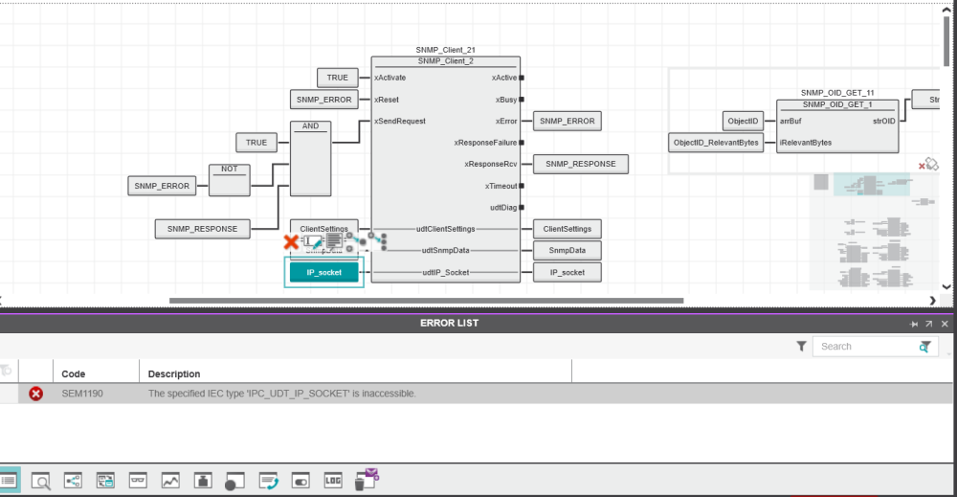Click the highlighted viewport in overview minimap
This screenshot has height=497, width=957.
pos(872,185)
